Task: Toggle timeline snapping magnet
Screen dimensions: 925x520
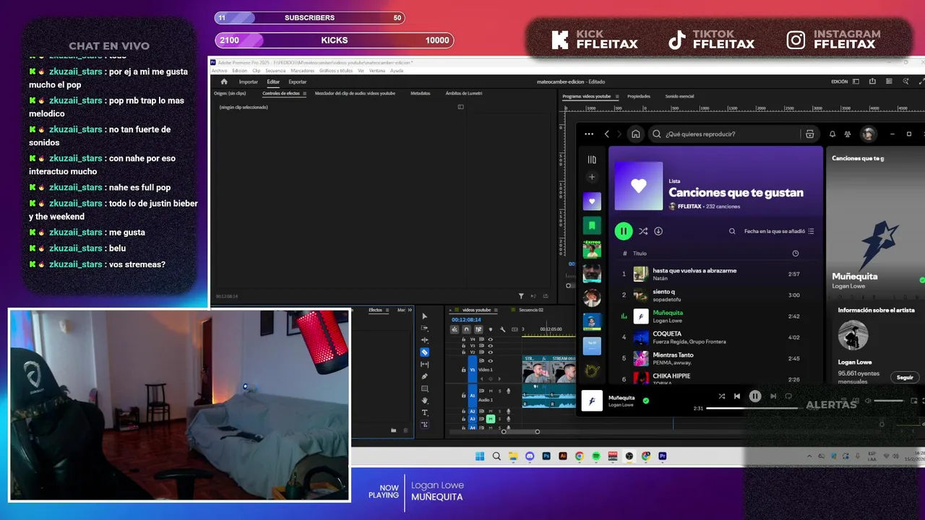Action: click(466, 329)
